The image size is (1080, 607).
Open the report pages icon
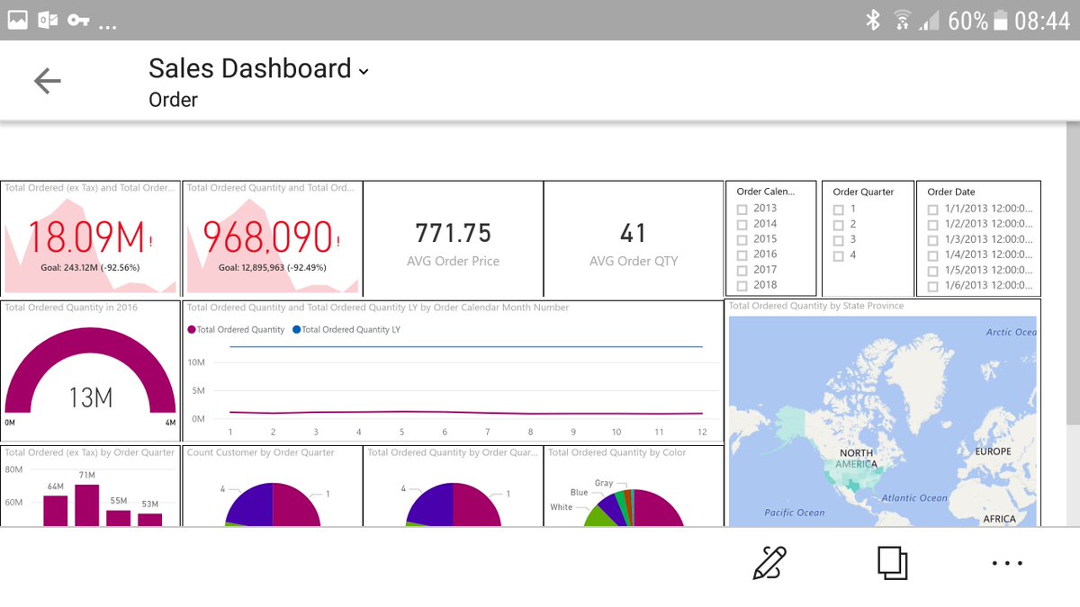point(893,562)
